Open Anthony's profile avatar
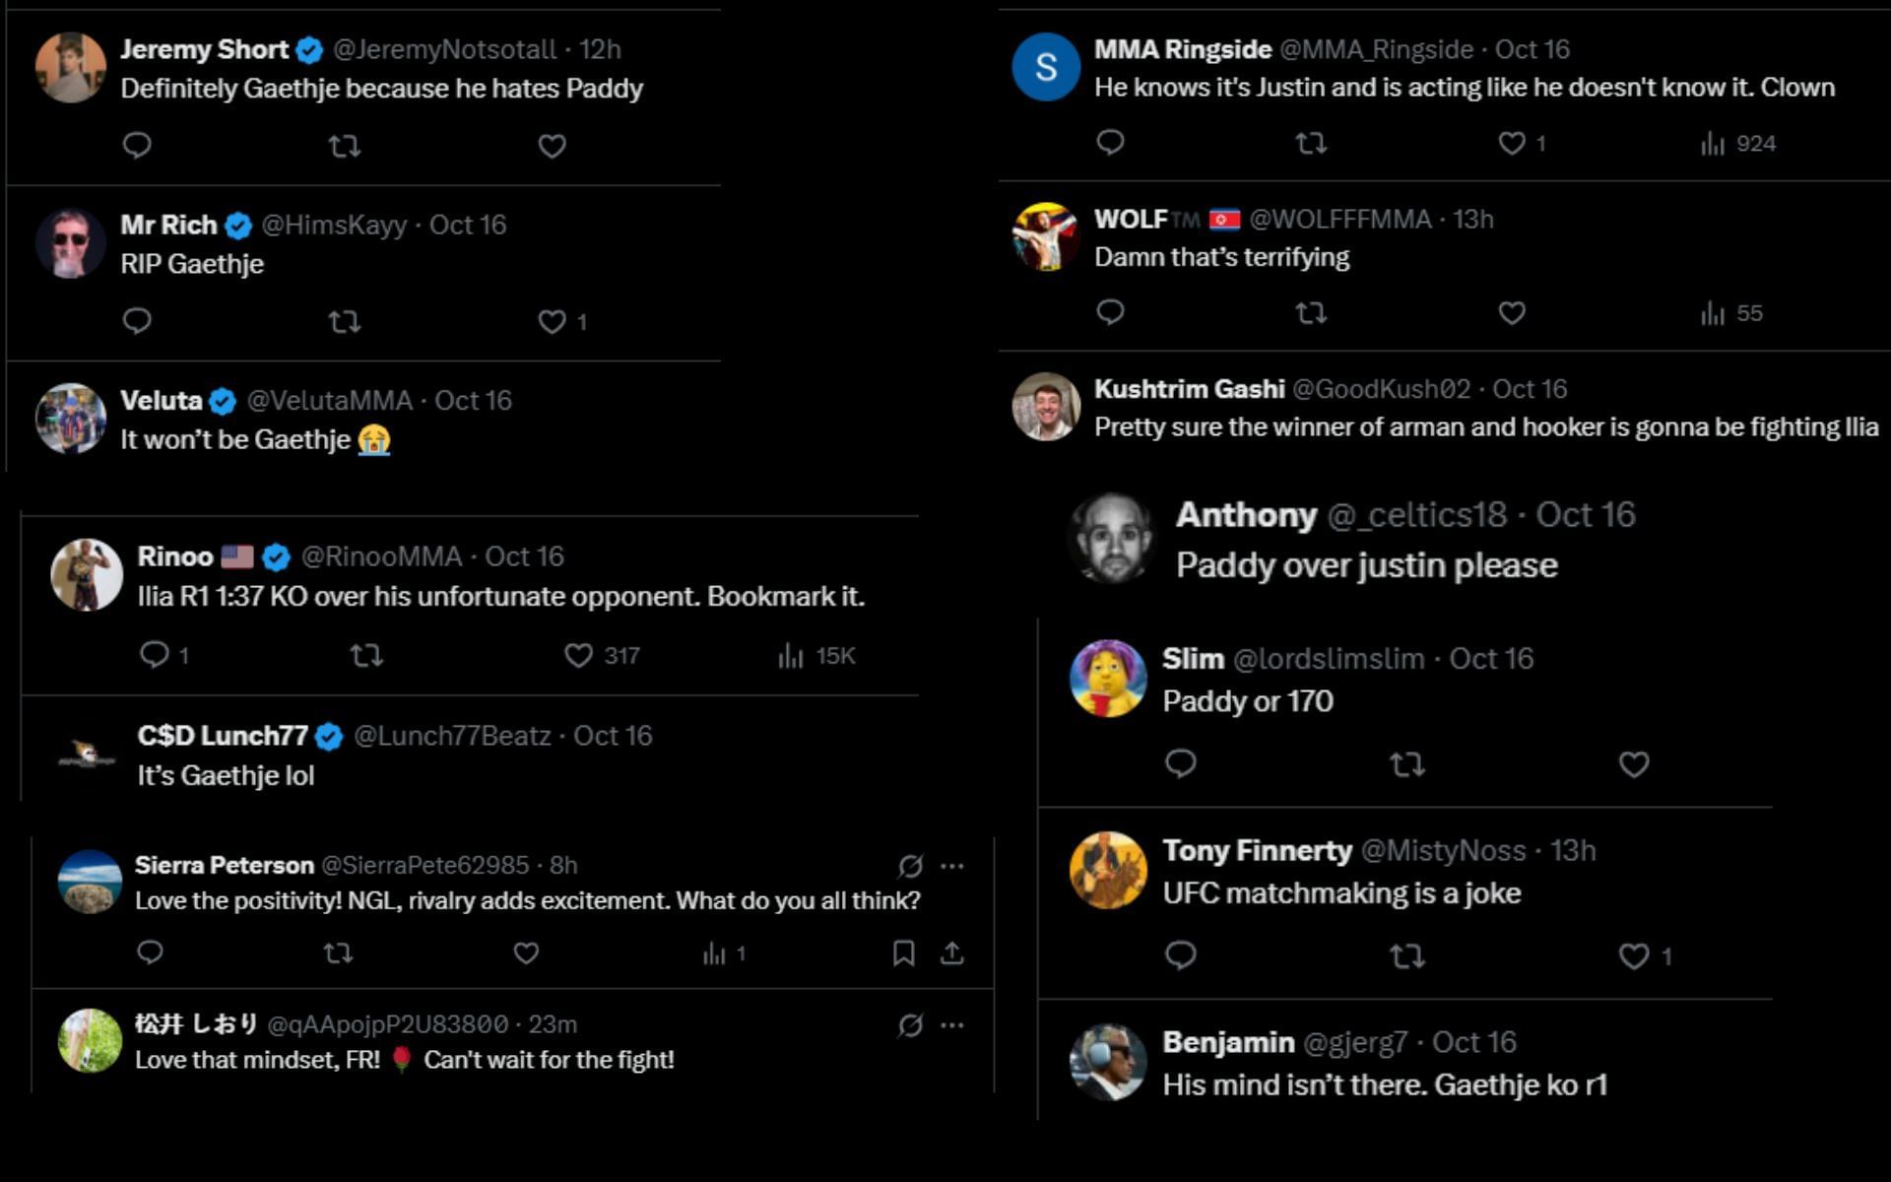The image size is (1891, 1182). point(1112,539)
